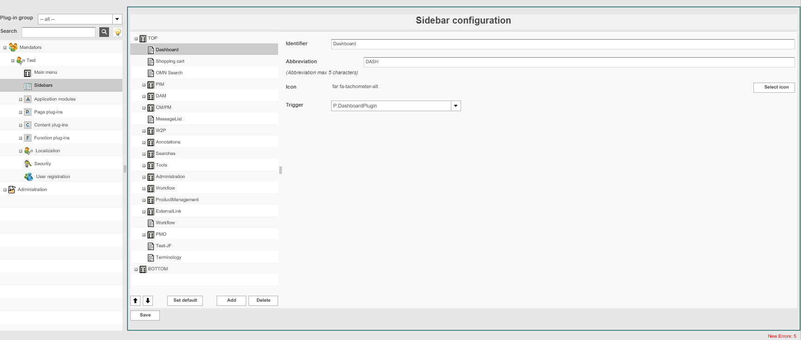The width and height of the screenshot is (801, 340).
Task: Click the Add button
Action: [231, 301]
